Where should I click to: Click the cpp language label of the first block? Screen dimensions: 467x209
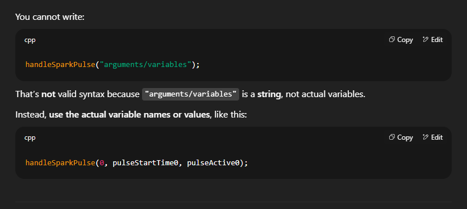(30, 40)
